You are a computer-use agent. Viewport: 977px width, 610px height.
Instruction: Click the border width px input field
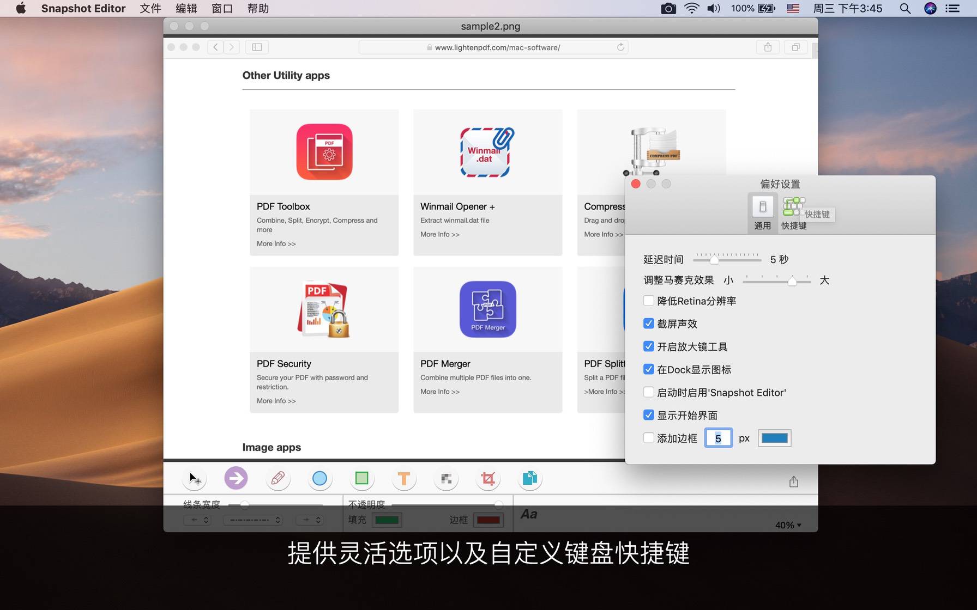tap(719, 438)
